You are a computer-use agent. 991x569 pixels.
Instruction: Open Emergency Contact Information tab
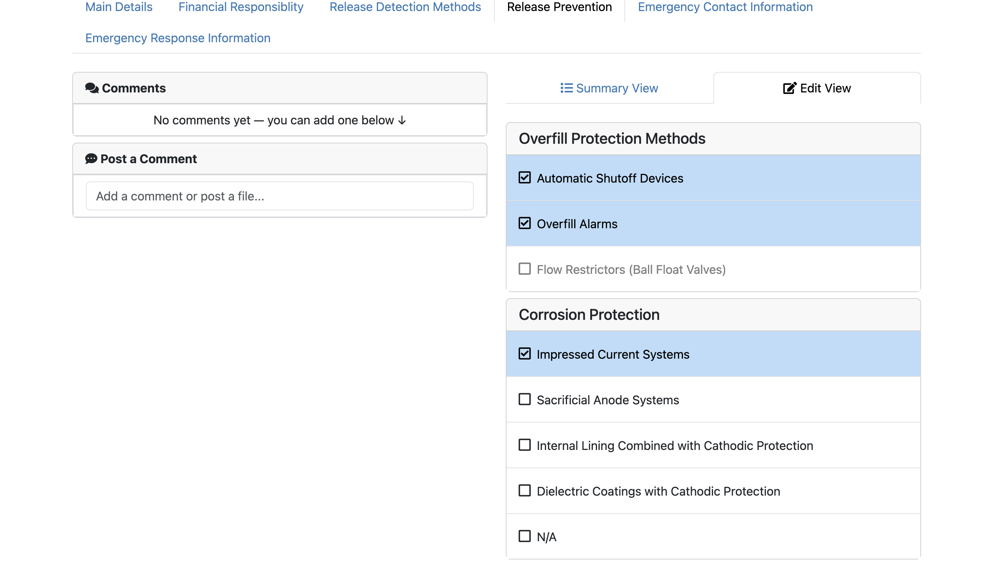click(725, 7)
